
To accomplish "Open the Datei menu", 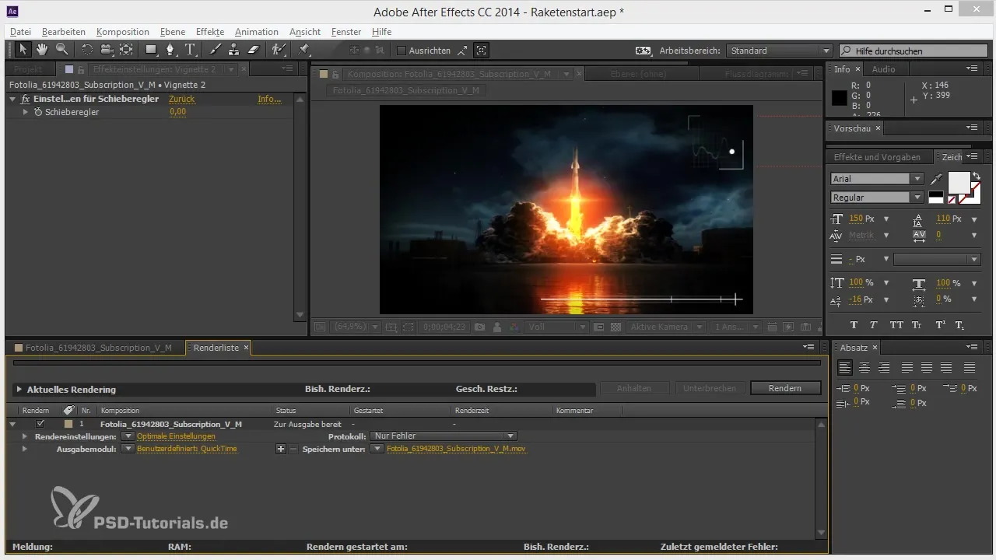I will 21,32.
